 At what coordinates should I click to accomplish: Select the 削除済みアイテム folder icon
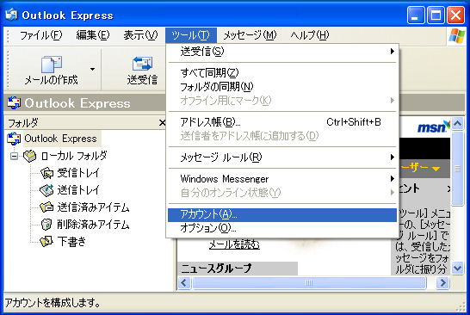tap(46, 224)
